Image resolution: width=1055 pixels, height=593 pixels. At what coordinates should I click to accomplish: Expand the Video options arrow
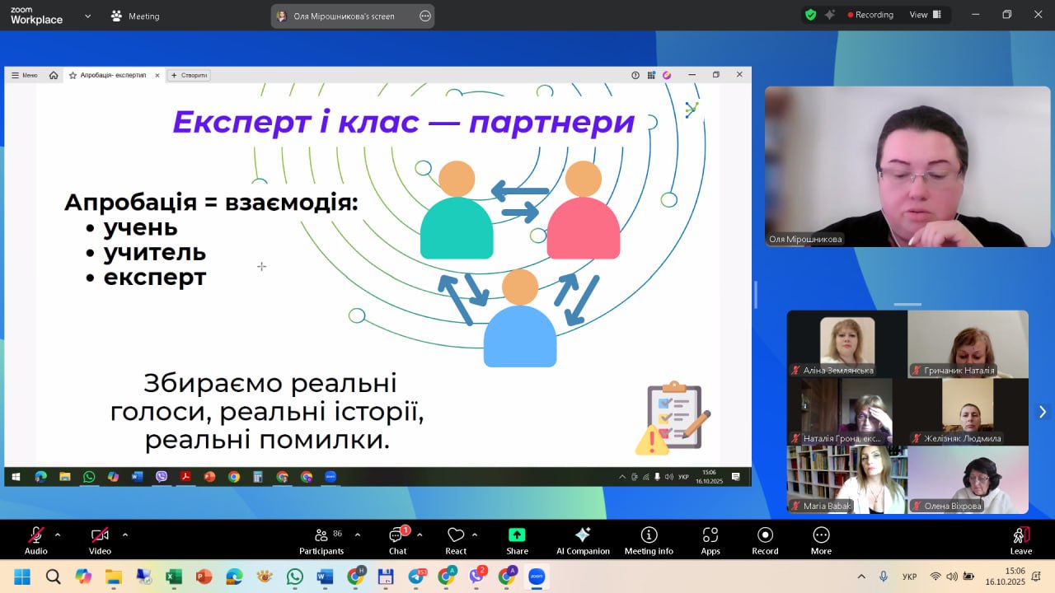pos(125,535)
